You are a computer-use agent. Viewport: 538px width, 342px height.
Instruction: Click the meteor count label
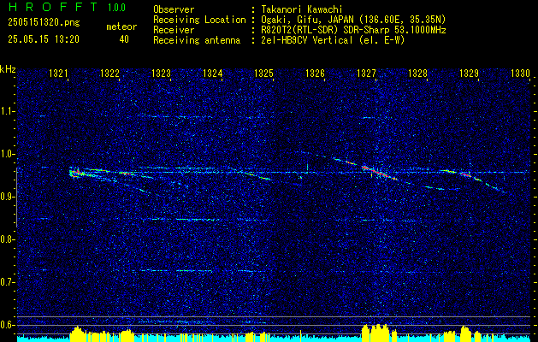pyautogui.click(x=121, y=27)
